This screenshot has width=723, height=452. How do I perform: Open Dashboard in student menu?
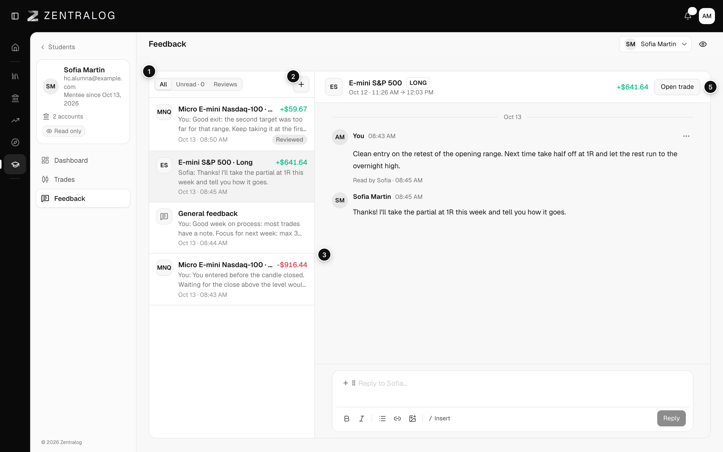pos(83,160)
